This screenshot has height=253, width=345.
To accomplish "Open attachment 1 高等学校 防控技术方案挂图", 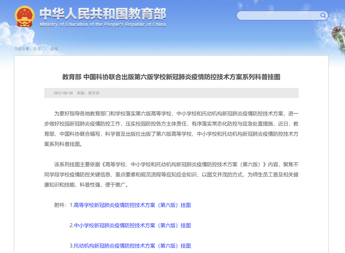I will point(132,205).
